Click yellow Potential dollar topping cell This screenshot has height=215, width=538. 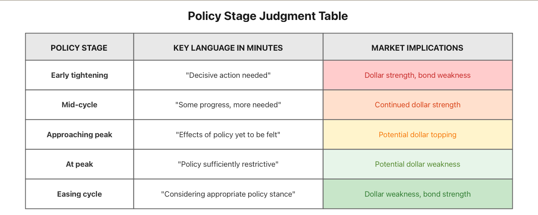(x=418, y=134)
